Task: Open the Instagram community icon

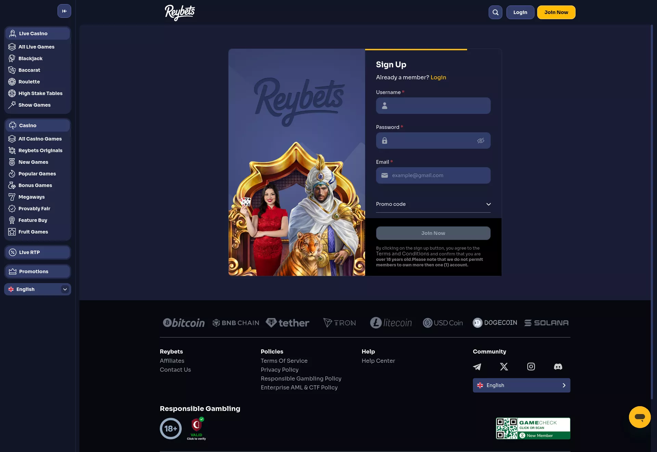Action: click(531, 367)
